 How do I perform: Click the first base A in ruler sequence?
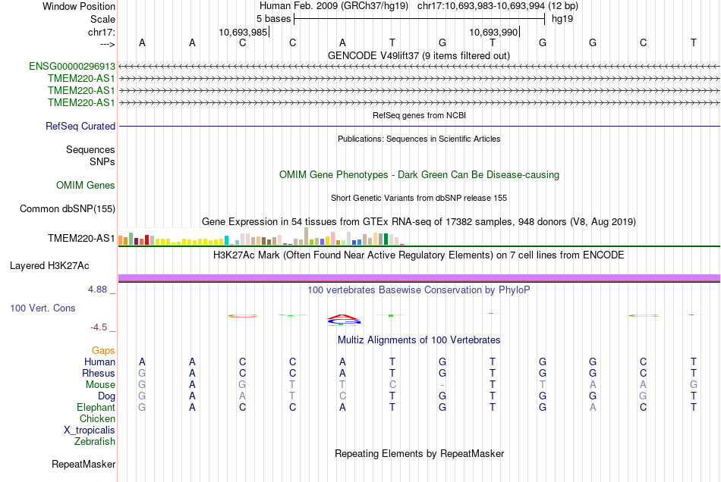142,42
